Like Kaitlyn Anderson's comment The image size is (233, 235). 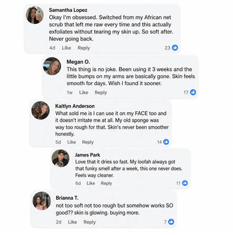pos(72,142)
